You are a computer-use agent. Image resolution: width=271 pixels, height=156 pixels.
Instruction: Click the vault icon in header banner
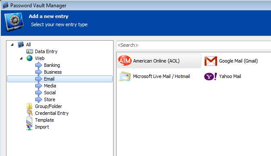14,22
